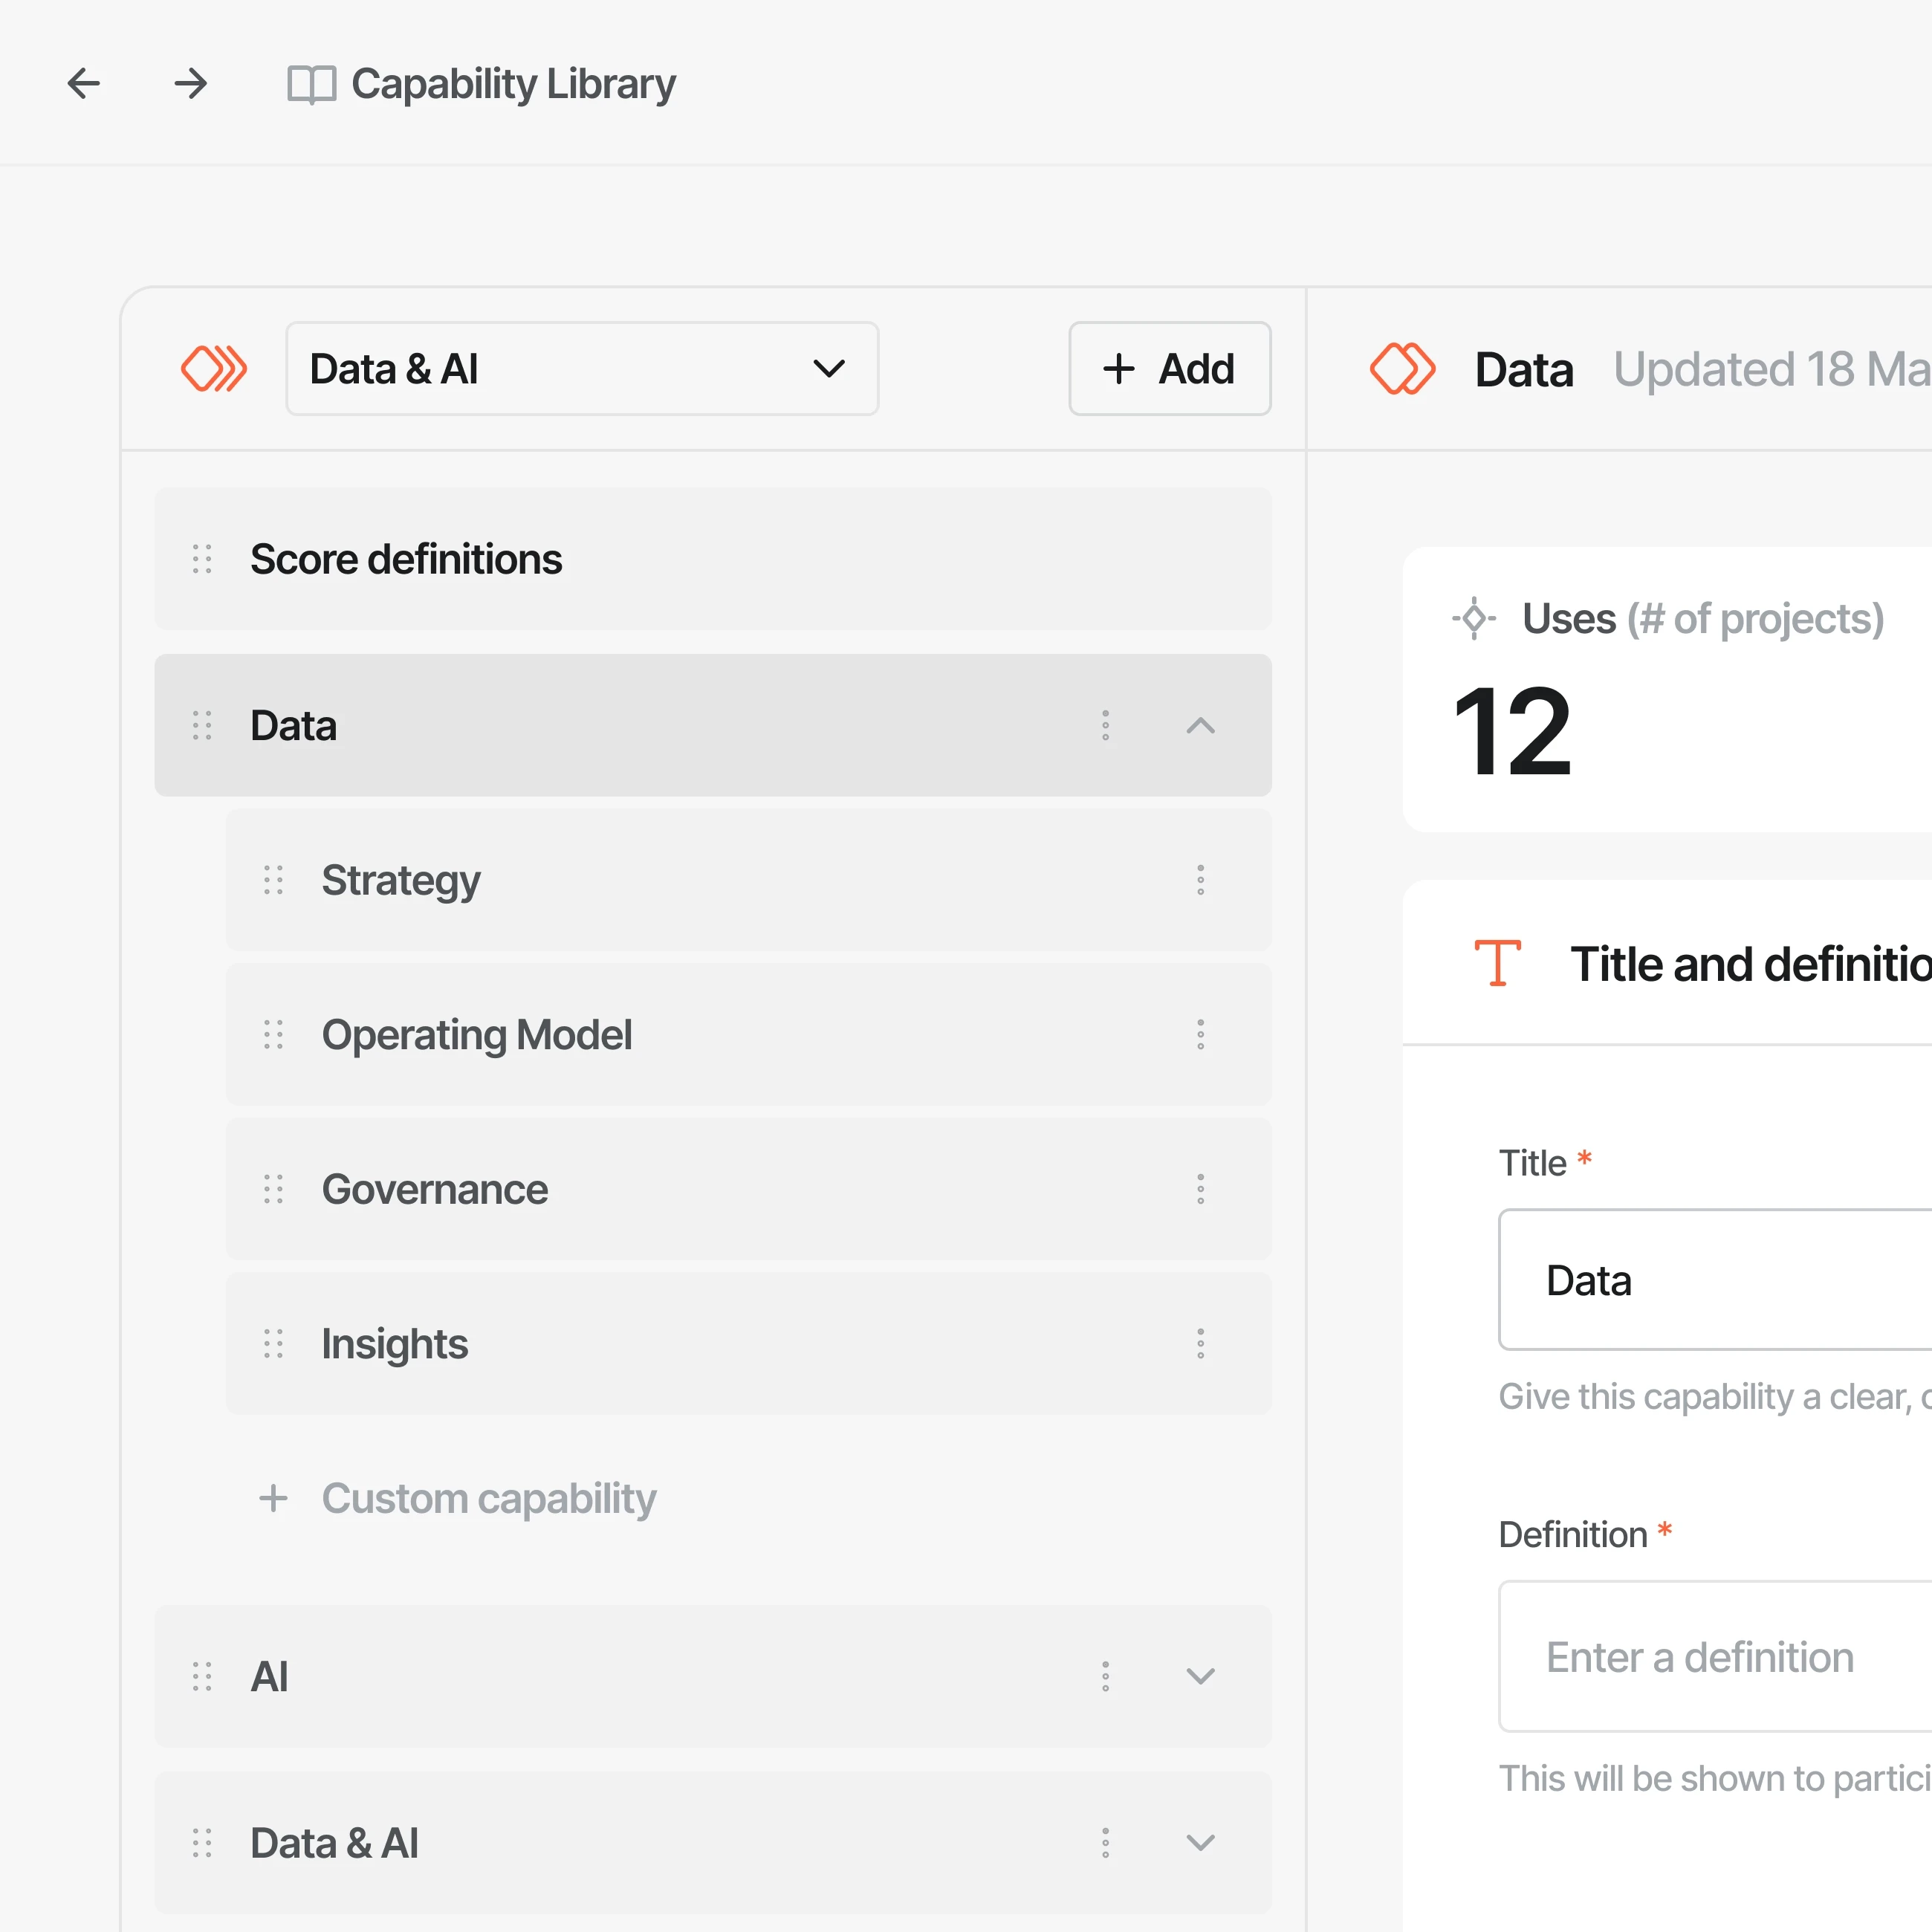Click the back arrow icon

(x=84, y=83)
